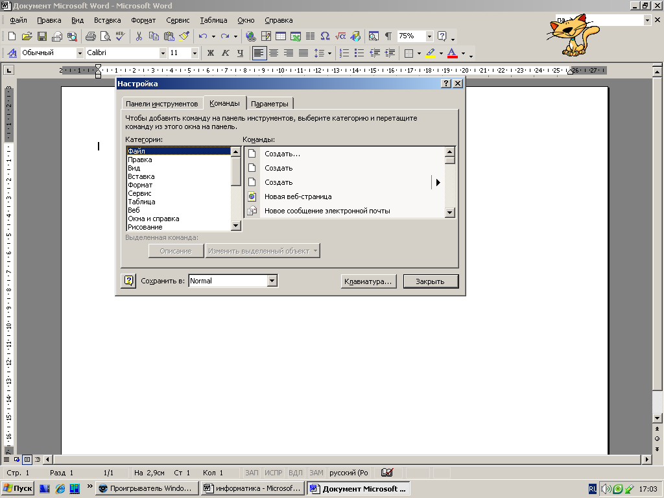
Task: Open the disabled Изменить выделенный объект dropdown
Action: 263,251
